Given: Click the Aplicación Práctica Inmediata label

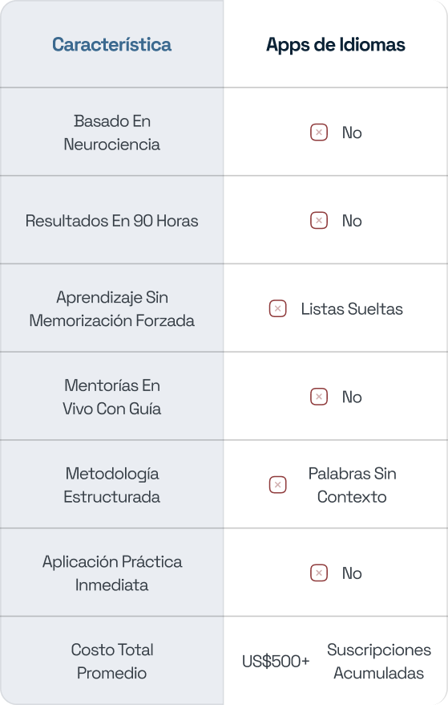Looking at the screenshot, I should (x=111, y=573).
